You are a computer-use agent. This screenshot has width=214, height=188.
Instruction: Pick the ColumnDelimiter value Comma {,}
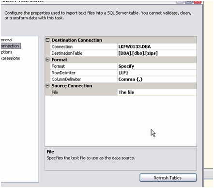[157, 79]
